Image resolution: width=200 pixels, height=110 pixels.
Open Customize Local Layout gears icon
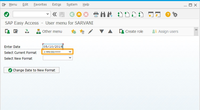175,14
